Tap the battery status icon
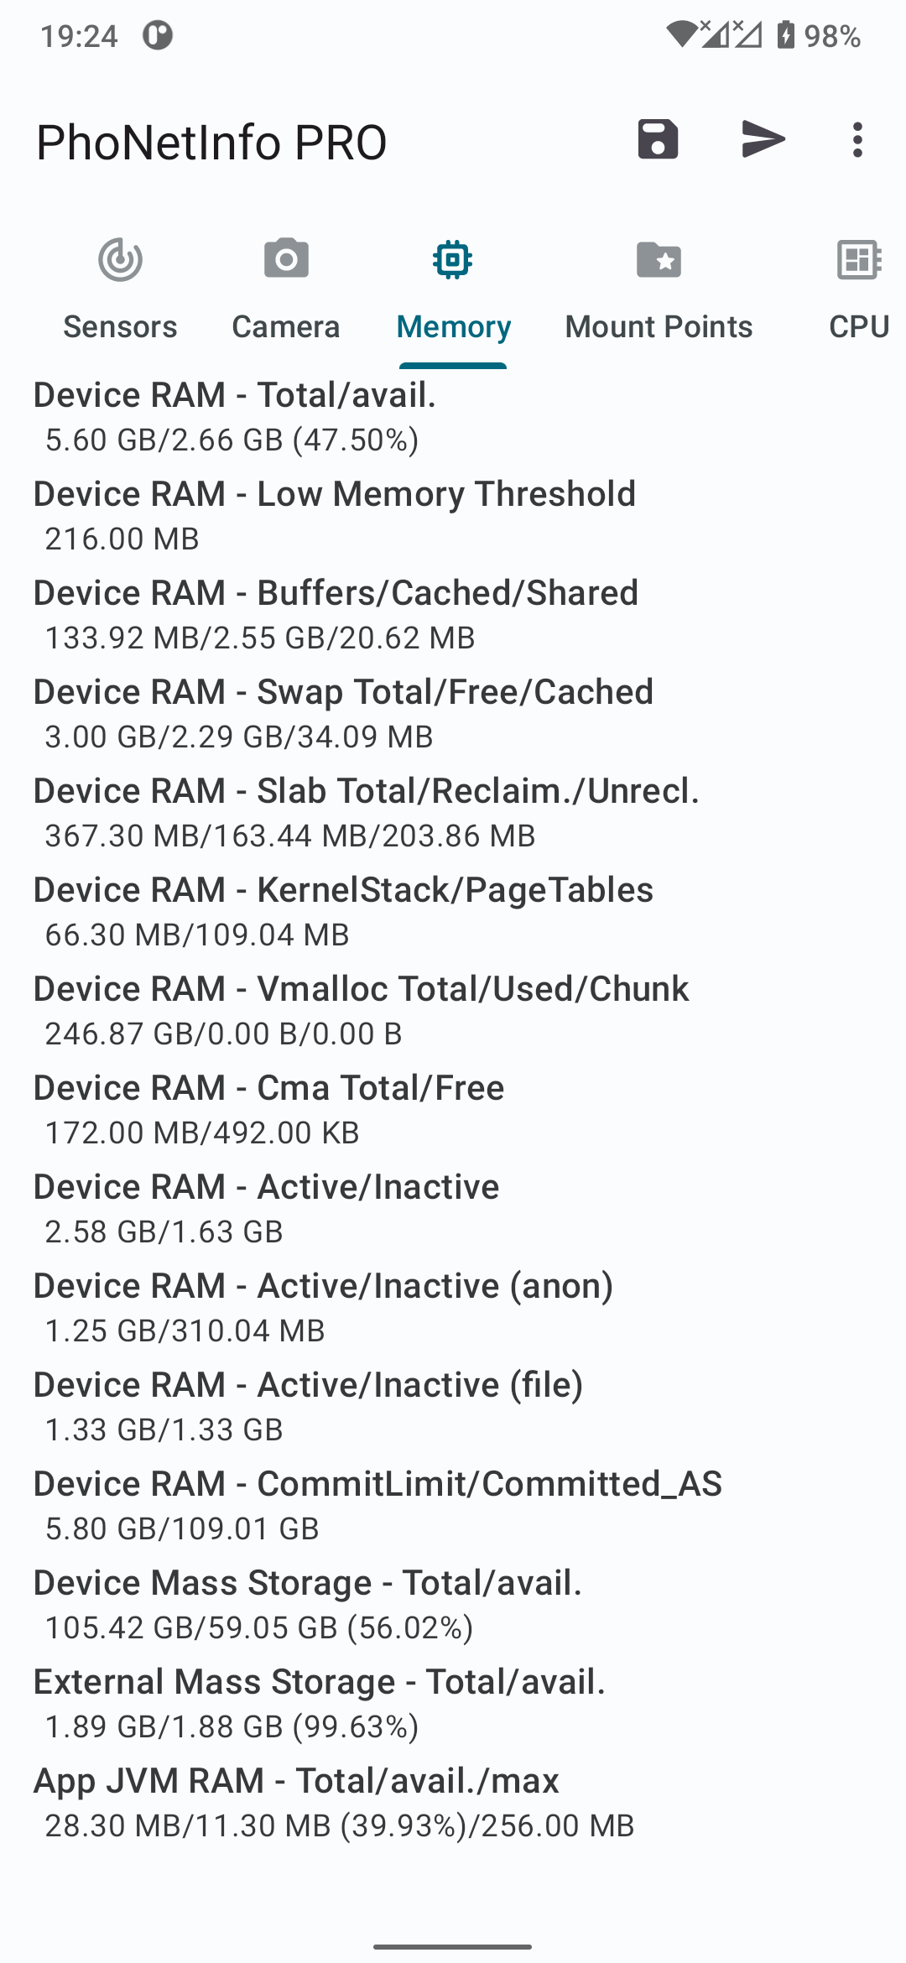The image size is (906, 1963). 785,35
